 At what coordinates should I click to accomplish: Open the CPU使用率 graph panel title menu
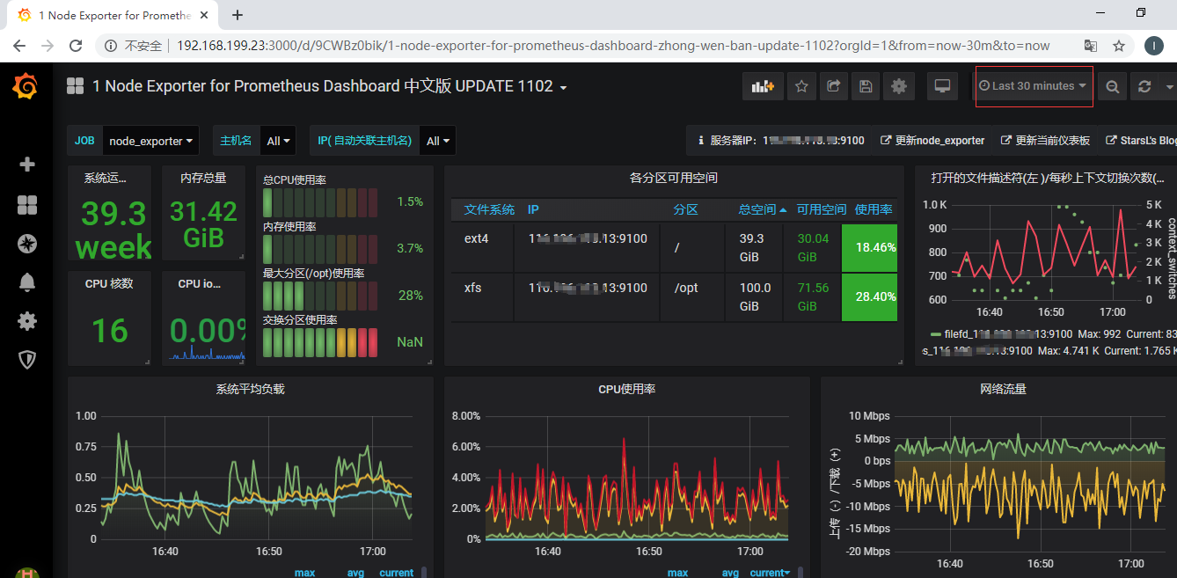coord(626,389)
